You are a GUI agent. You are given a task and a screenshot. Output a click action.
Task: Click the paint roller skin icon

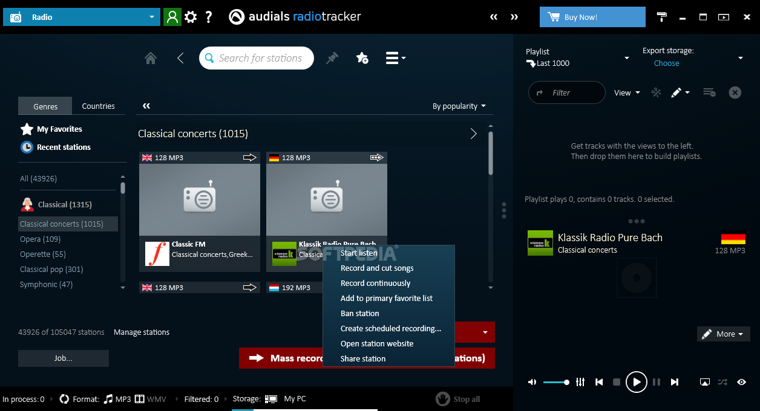(662, 17)
